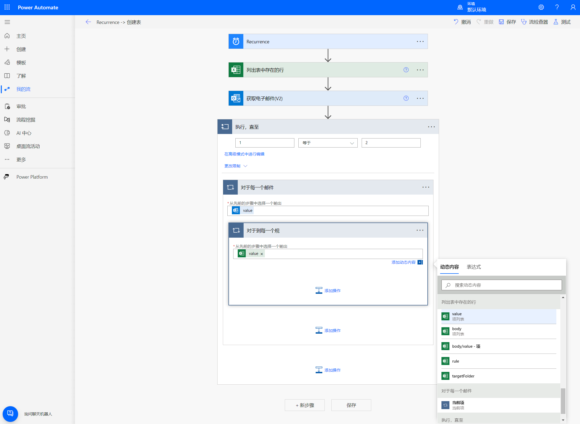Click the settings gear icon
This screenshot has height=424, width=580.
click(541, 7)
